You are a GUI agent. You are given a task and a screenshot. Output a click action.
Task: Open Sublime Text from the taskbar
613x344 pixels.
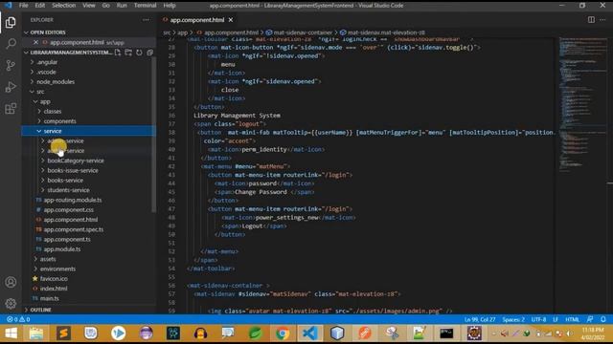click(x=63, y=333)
